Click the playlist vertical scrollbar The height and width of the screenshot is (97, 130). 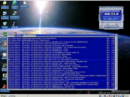pyautogui.click(x=116, y=63)
